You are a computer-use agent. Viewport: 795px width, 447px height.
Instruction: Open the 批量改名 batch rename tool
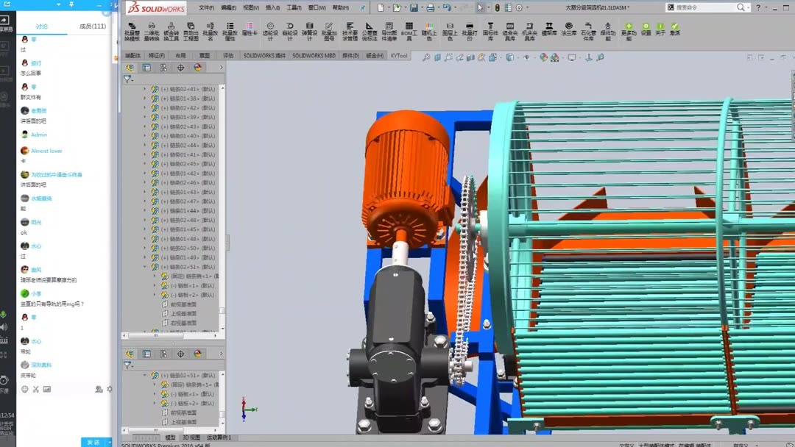211,31
